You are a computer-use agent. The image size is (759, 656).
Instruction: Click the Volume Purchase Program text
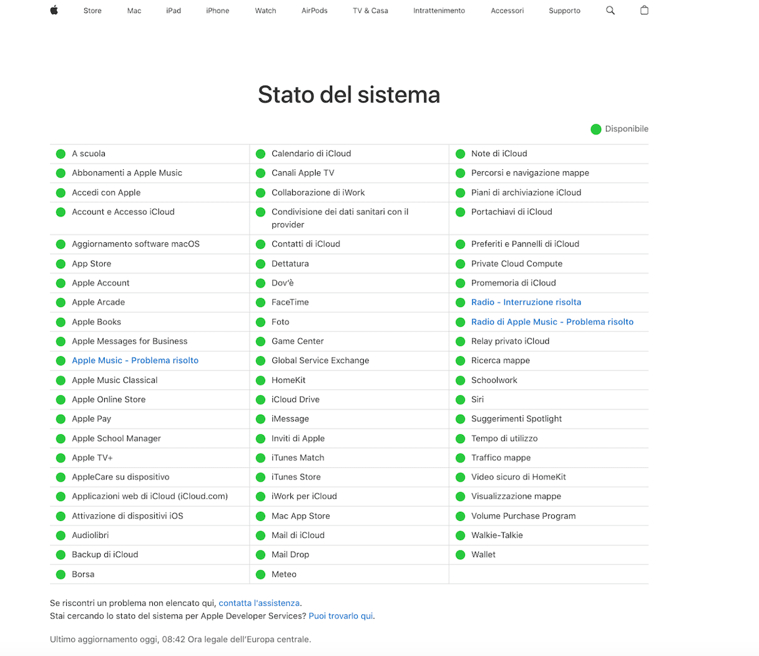[524, 516]
